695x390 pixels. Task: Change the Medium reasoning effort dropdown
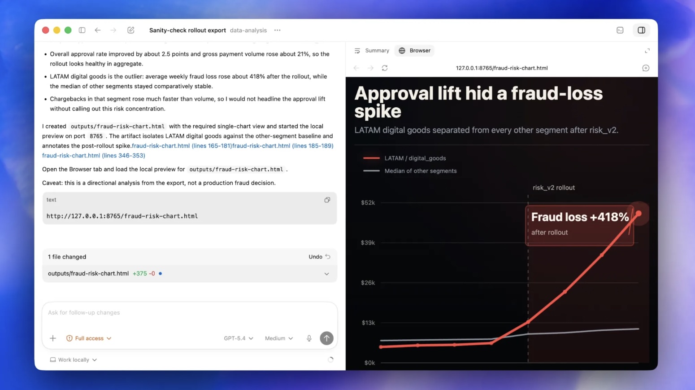pyautogui.click(x=279, y=338)
